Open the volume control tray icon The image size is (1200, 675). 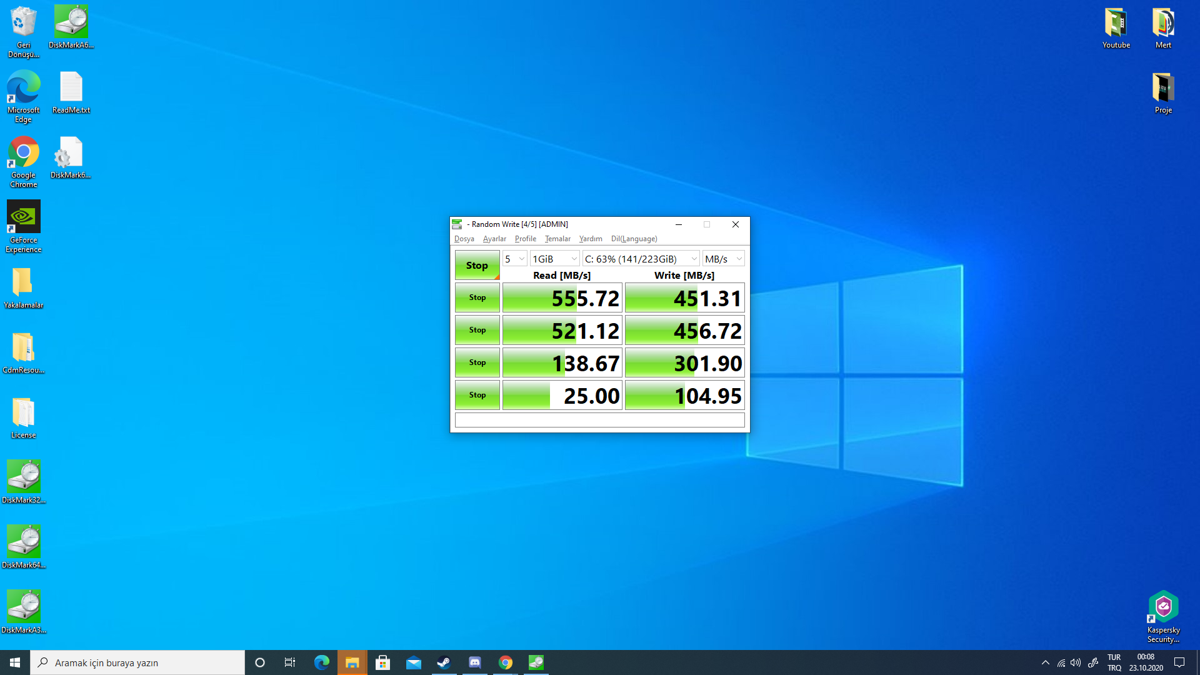point(1076,662)
